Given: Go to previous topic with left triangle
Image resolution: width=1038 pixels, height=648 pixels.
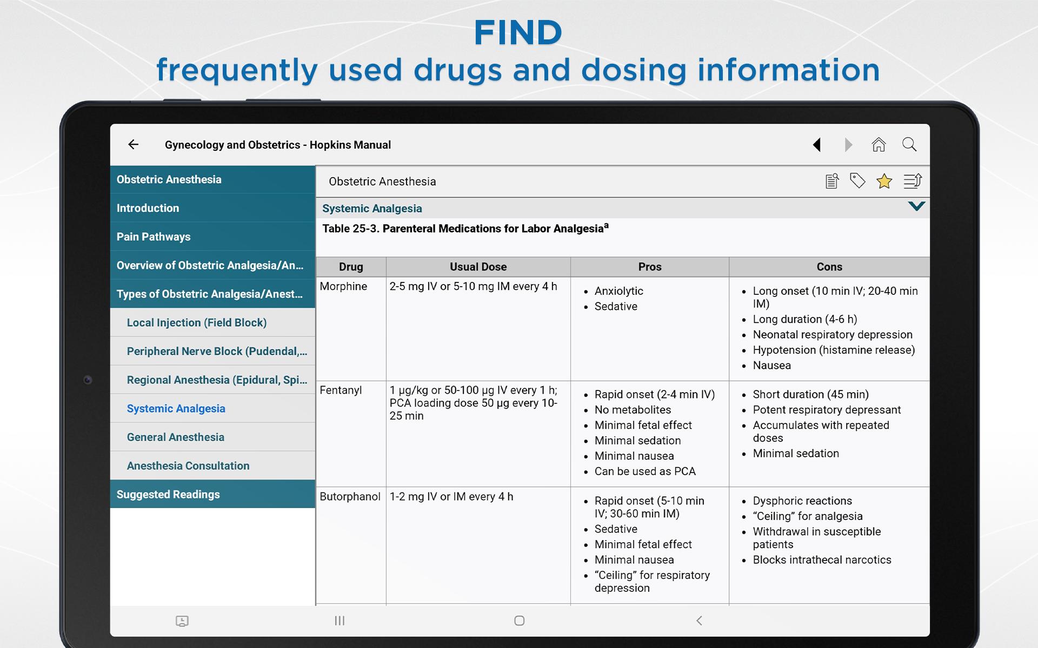Looking at the screenshot, I should 817,145.
